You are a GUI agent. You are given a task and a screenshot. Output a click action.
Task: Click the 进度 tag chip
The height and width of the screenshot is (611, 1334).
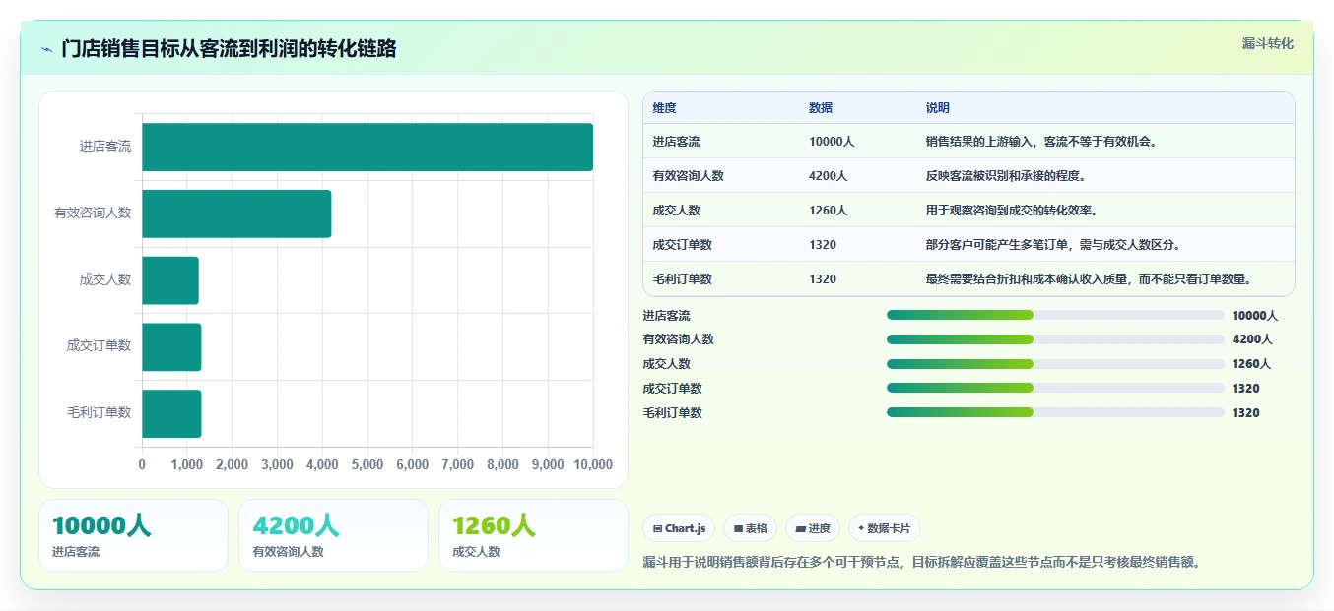point(813,528)
